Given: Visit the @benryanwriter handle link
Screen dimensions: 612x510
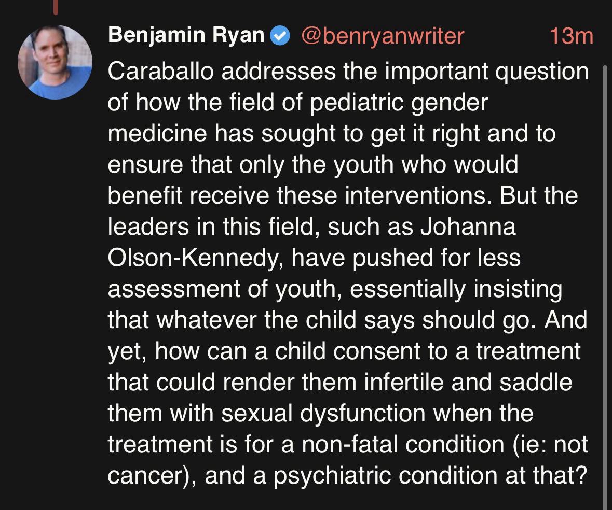Looking at the screenshot, I should tap(382, 36).
